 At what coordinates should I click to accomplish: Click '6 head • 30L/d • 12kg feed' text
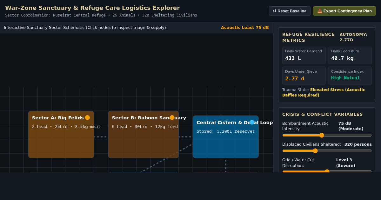(x=145, y=127)
